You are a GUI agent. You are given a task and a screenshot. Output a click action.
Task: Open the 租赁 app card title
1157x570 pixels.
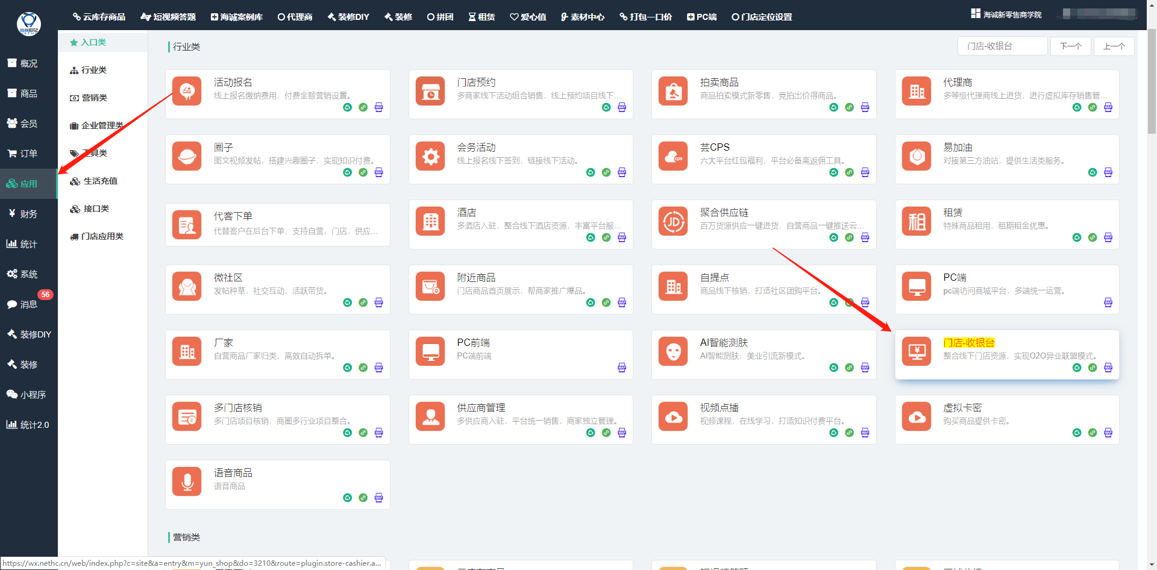pos(953,213)
